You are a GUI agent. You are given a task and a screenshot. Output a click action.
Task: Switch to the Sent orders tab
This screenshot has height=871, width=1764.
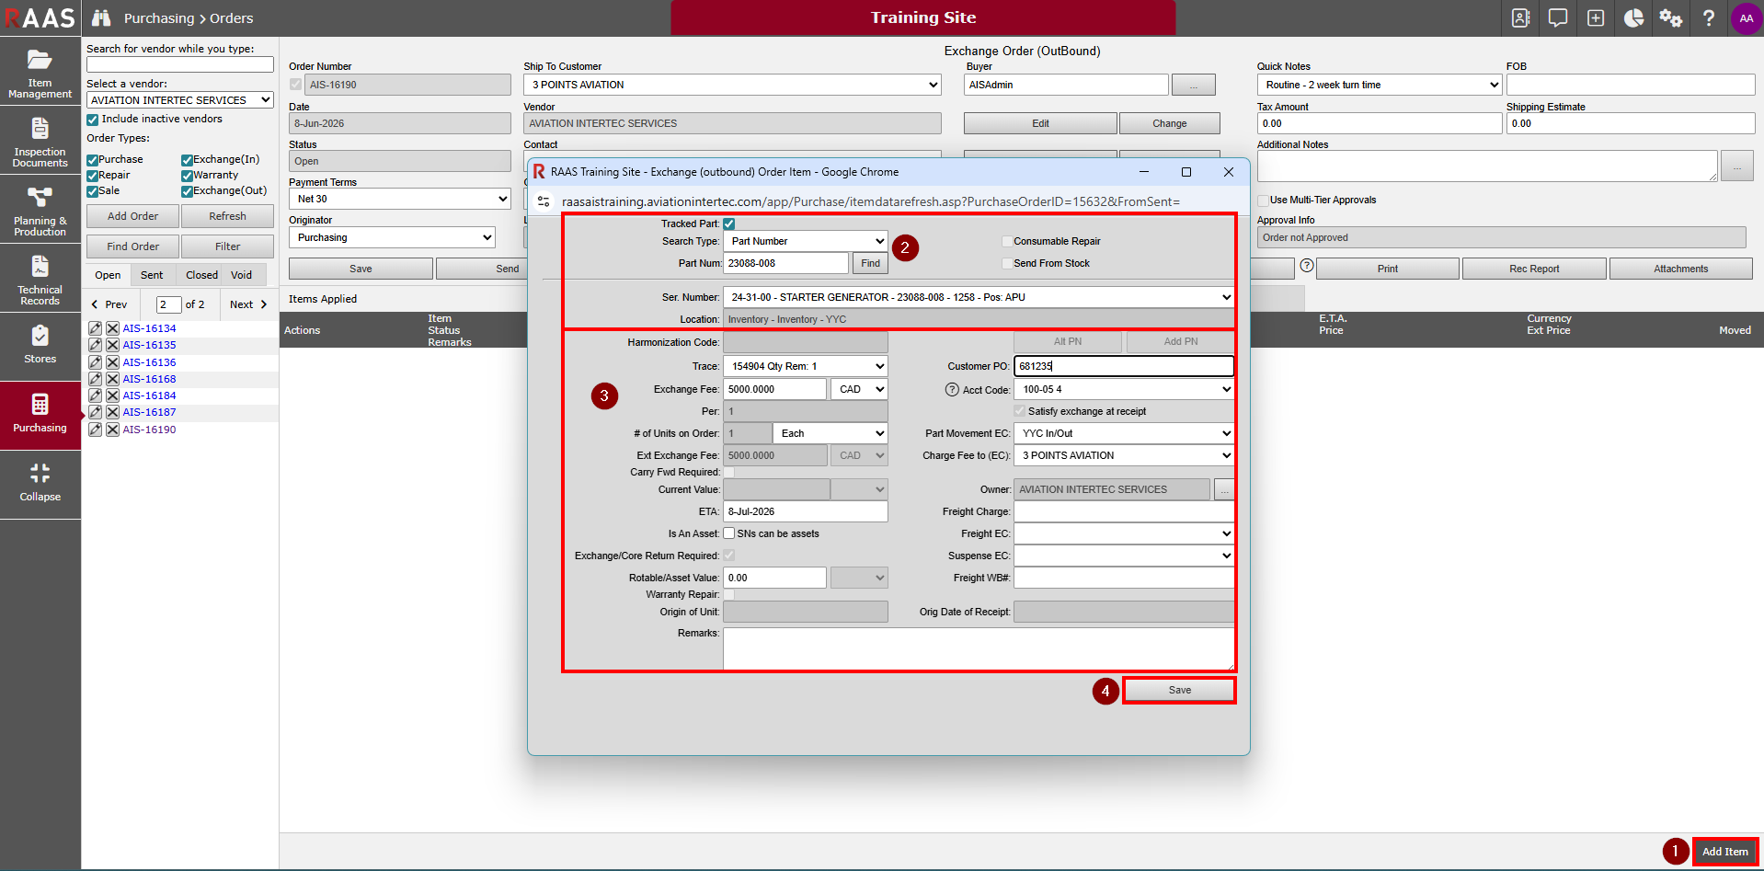[x=152, y=275]
